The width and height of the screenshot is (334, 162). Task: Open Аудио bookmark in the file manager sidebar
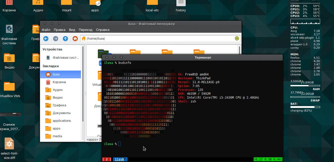pos(61,90)
